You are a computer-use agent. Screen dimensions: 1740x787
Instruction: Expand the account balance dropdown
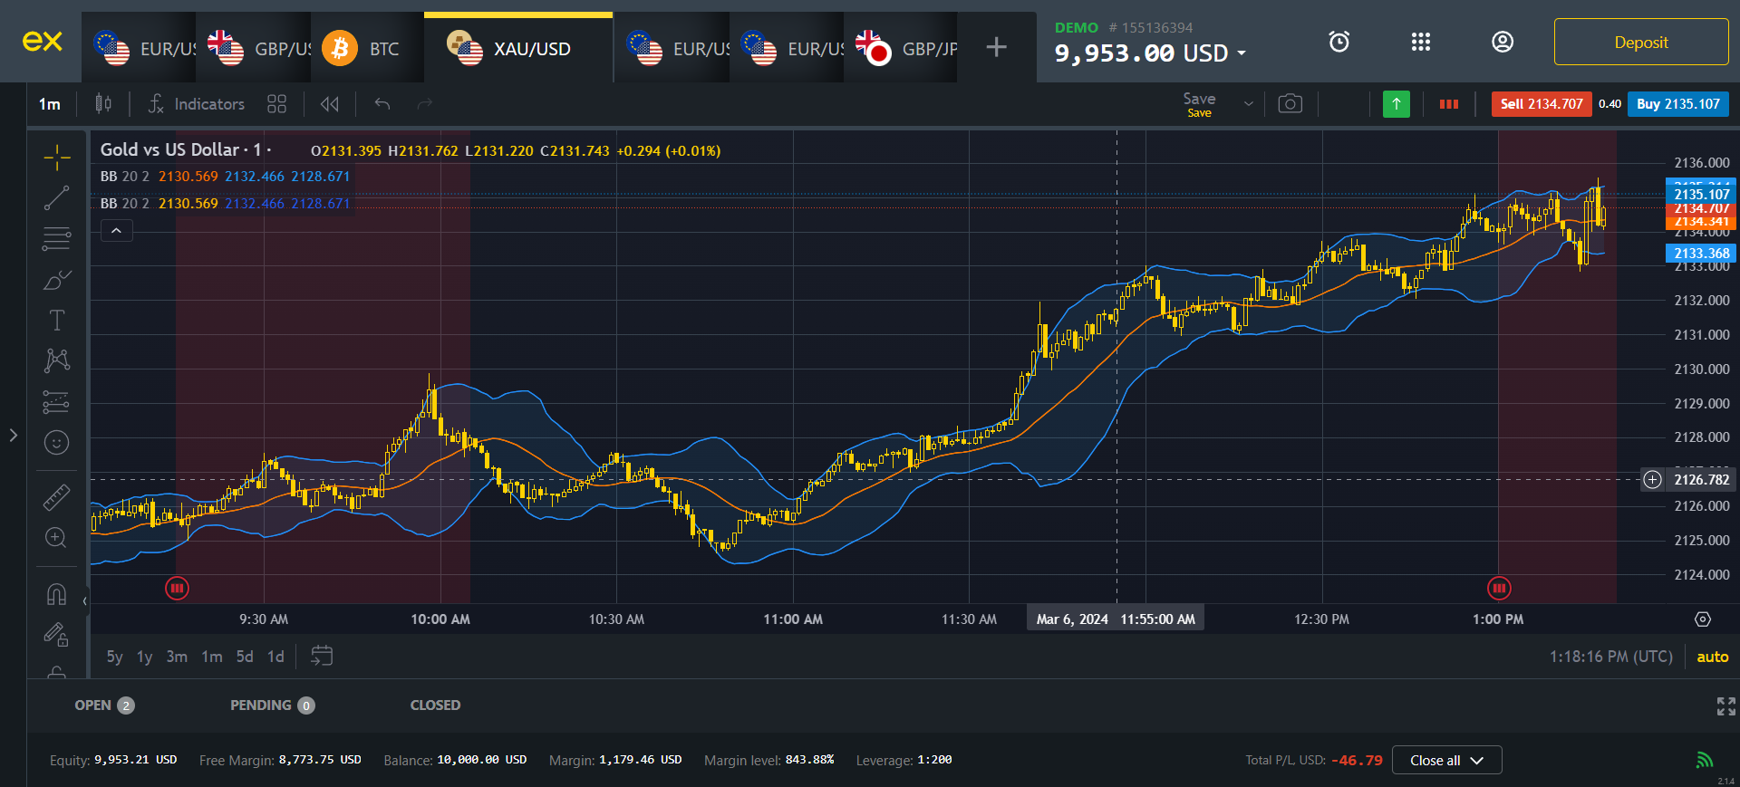pos(1242,53)
